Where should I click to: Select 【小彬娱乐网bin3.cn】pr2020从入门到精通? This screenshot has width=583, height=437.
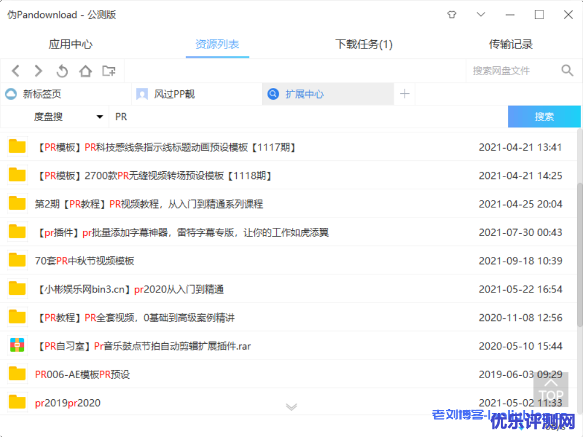[x=129, y=289]
